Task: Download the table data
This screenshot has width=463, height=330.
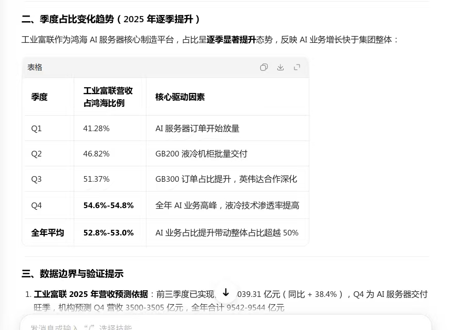Action: [x=280, y=67]
